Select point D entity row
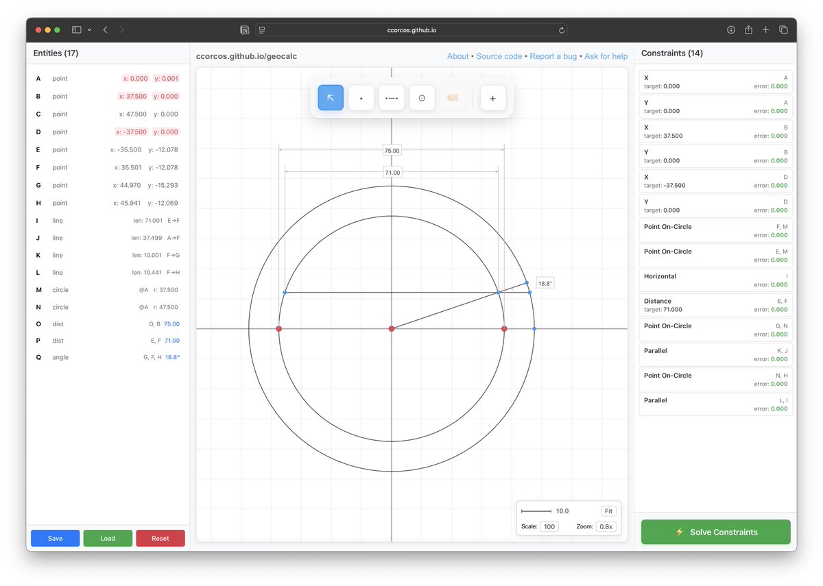The height and width of the screenshot is (586, 823). tap(108, 132)
